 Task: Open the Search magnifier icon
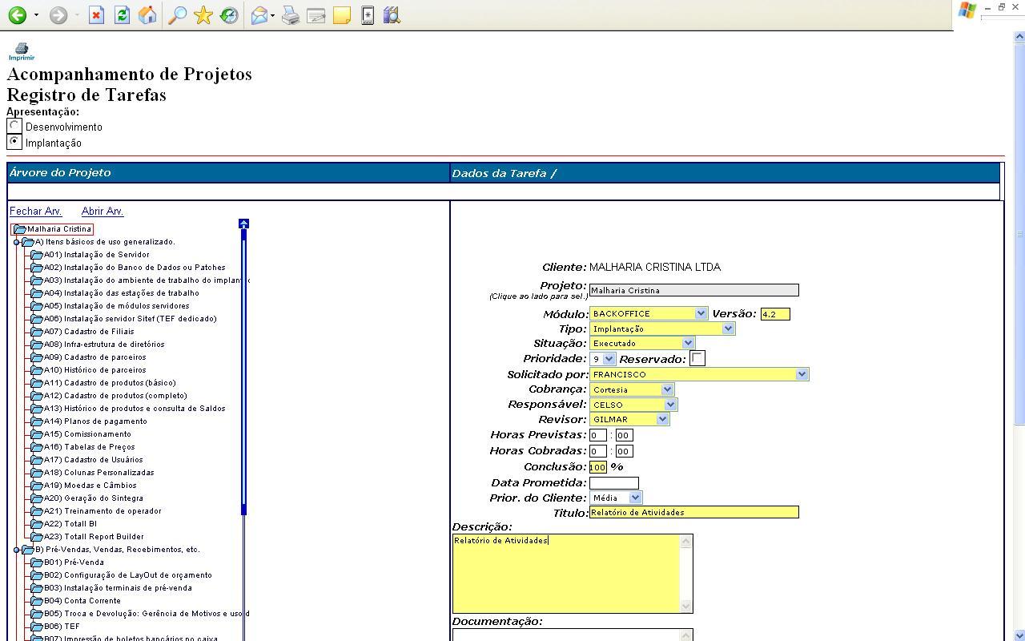[x=178, y=15]
